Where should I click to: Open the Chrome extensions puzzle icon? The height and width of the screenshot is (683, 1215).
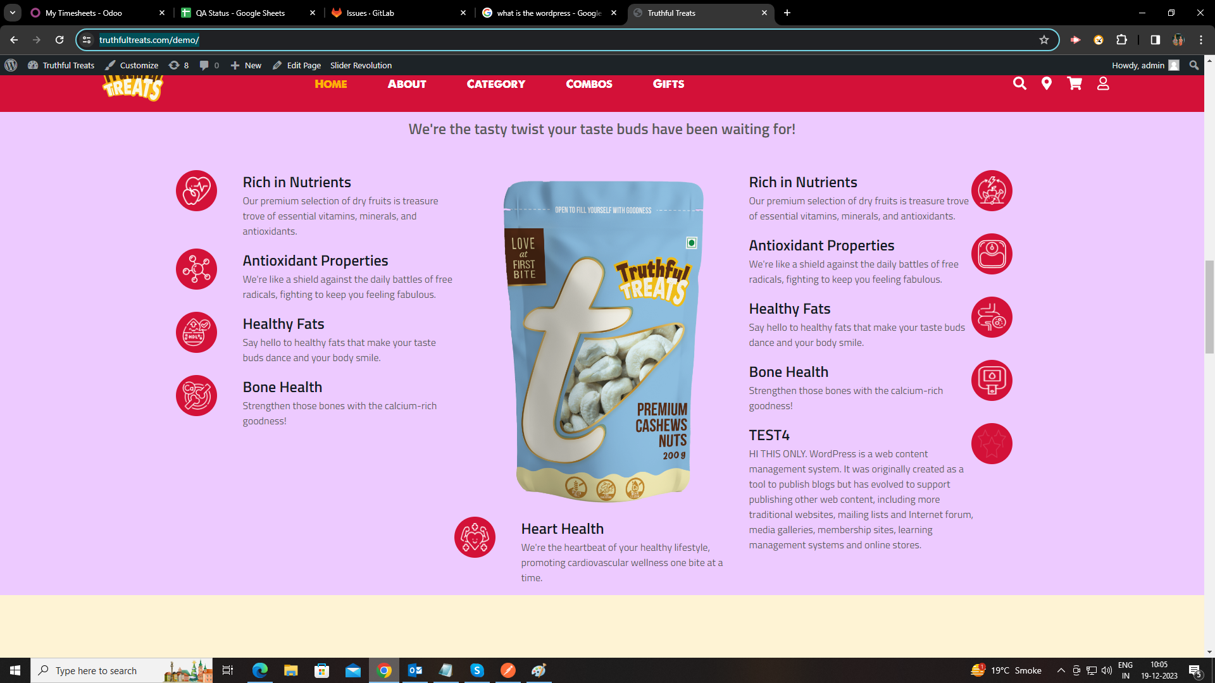(x=1121, y=40)
